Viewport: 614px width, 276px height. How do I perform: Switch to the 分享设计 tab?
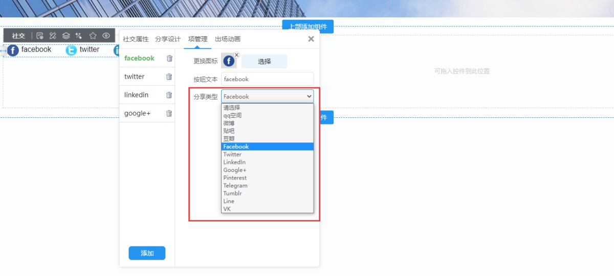click(168, 39)
